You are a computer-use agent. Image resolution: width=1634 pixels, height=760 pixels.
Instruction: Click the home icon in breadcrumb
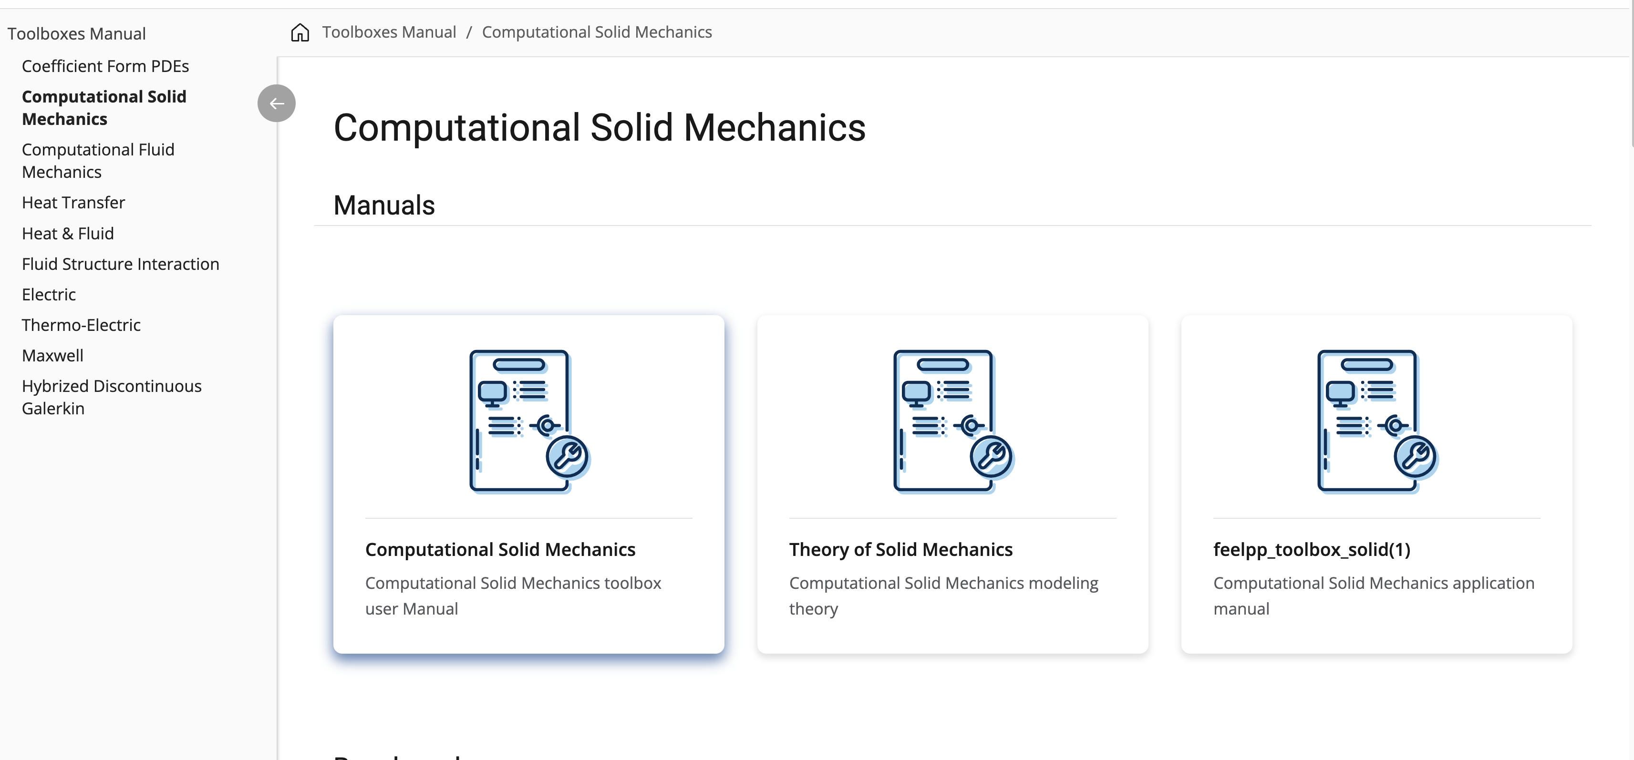300,32
